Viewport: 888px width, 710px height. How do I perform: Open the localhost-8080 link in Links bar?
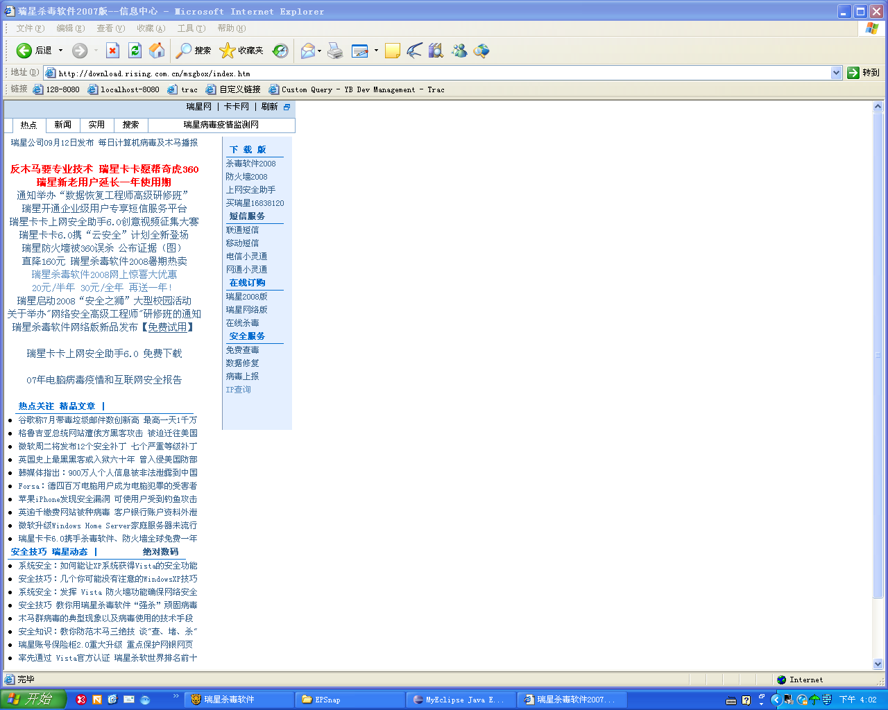123,89
